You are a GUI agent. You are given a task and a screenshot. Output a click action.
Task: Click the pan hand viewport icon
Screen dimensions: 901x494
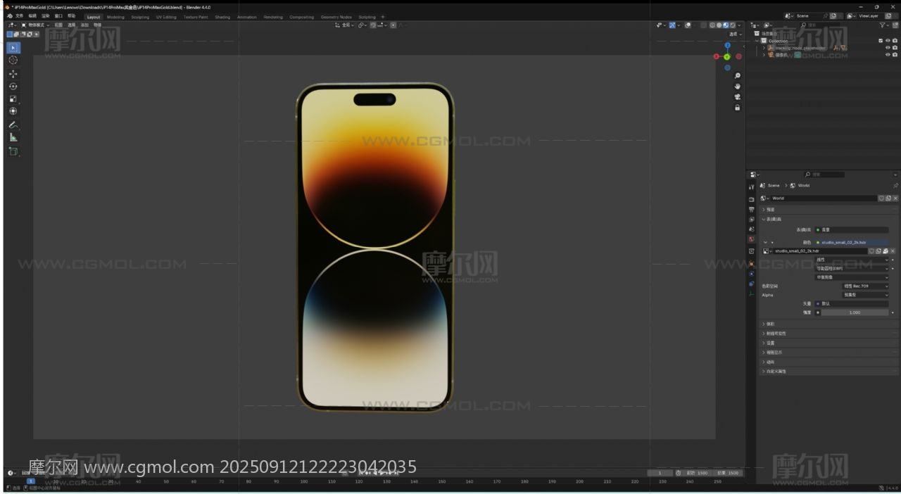[x=738, y=87]
